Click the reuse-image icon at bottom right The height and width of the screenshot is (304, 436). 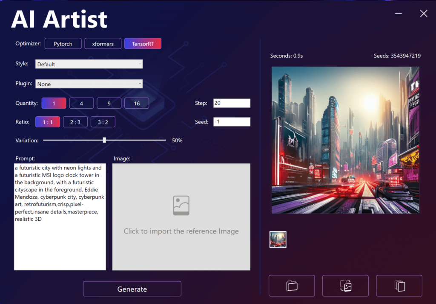pyautogui.click(x=345, y=285)
